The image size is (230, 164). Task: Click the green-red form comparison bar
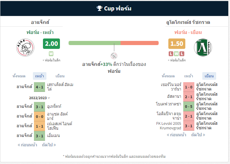(114, 43)
